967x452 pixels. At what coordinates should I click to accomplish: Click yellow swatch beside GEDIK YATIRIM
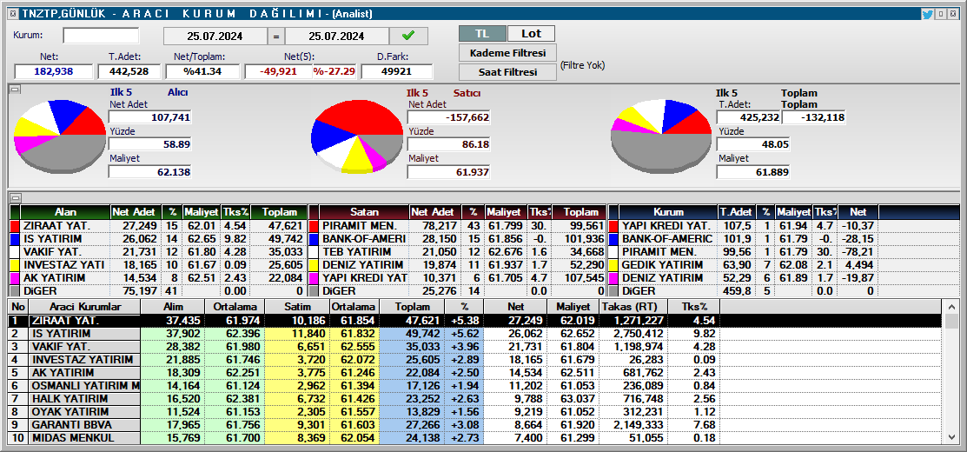(613, 264)
